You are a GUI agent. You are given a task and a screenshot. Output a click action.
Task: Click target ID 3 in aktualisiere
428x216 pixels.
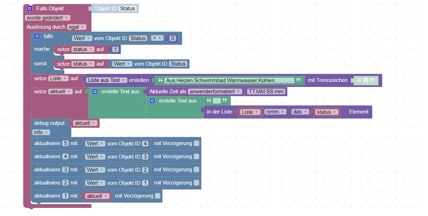click(65, 170)
